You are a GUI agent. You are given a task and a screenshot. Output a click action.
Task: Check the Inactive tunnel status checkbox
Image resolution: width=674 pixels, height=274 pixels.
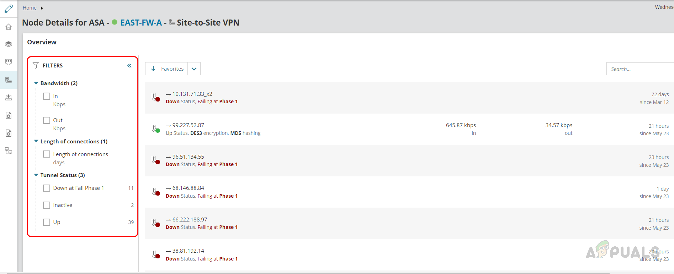tap(47, 205)
